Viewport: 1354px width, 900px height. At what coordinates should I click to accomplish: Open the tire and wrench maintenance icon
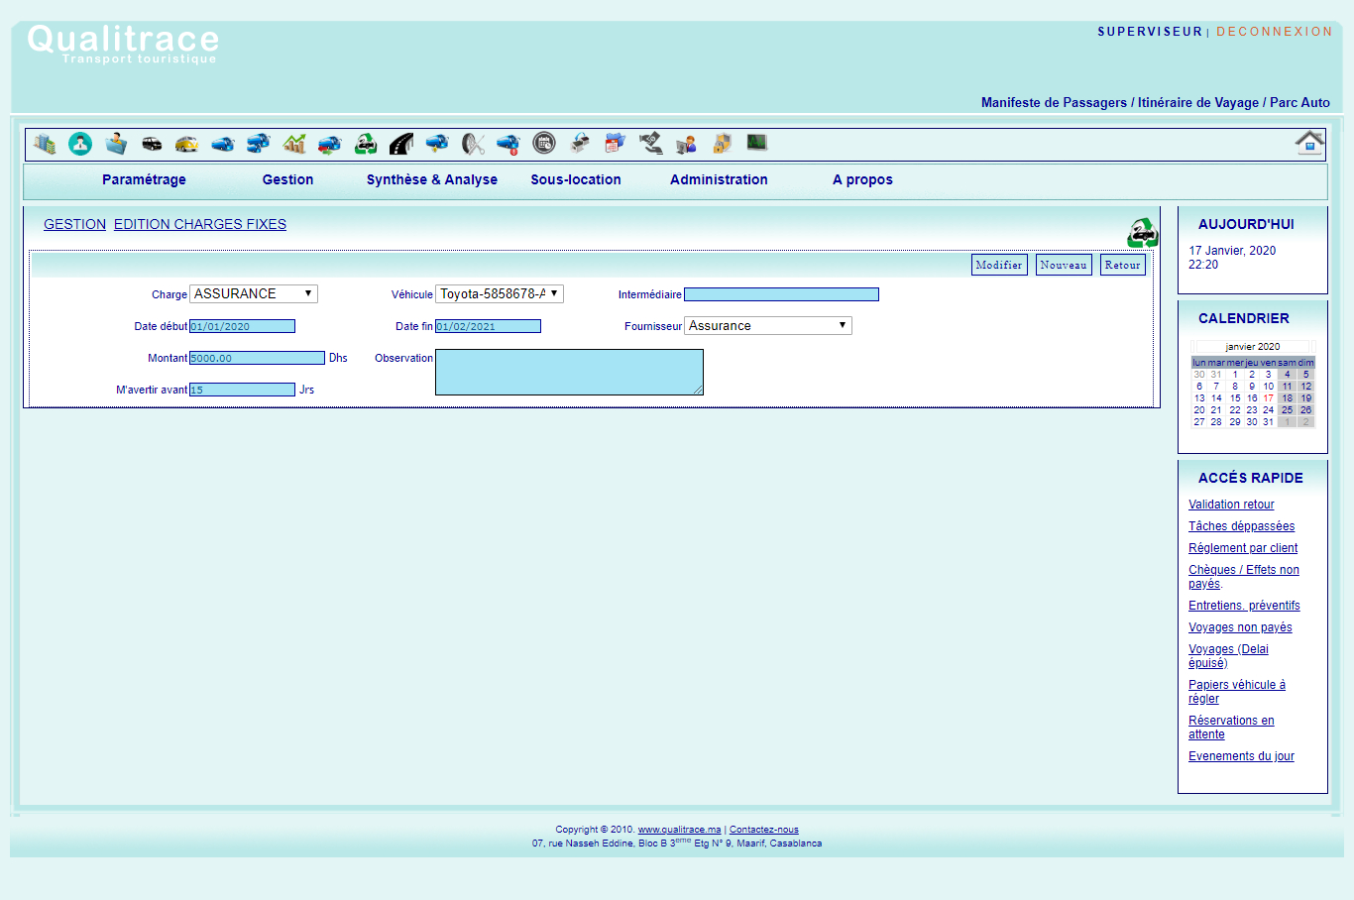(473, 144)
